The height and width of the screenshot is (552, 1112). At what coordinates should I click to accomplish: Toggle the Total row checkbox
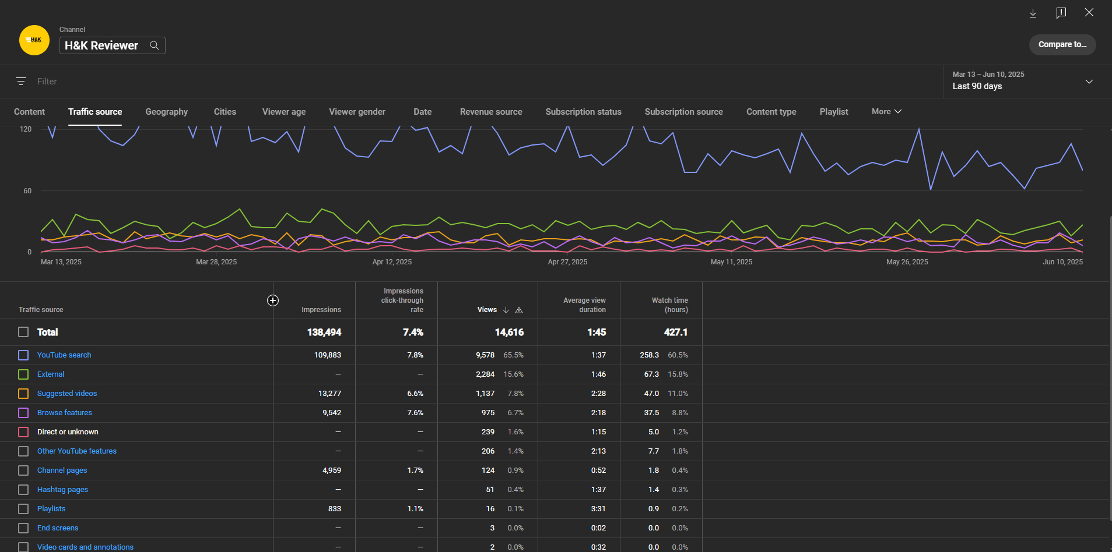[x=23, y=332]
